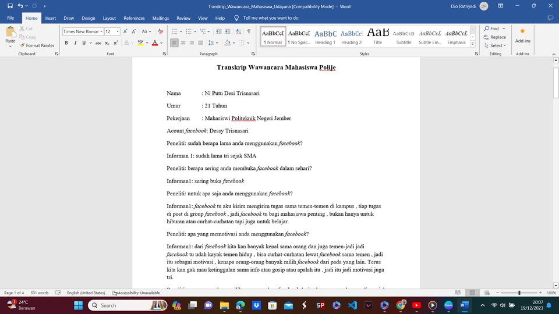
Task: Decrease paragraph indent
Action: click(218, 31)
